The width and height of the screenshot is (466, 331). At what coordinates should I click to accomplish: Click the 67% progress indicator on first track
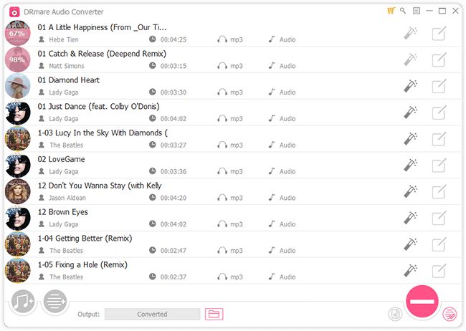point(17,34)
